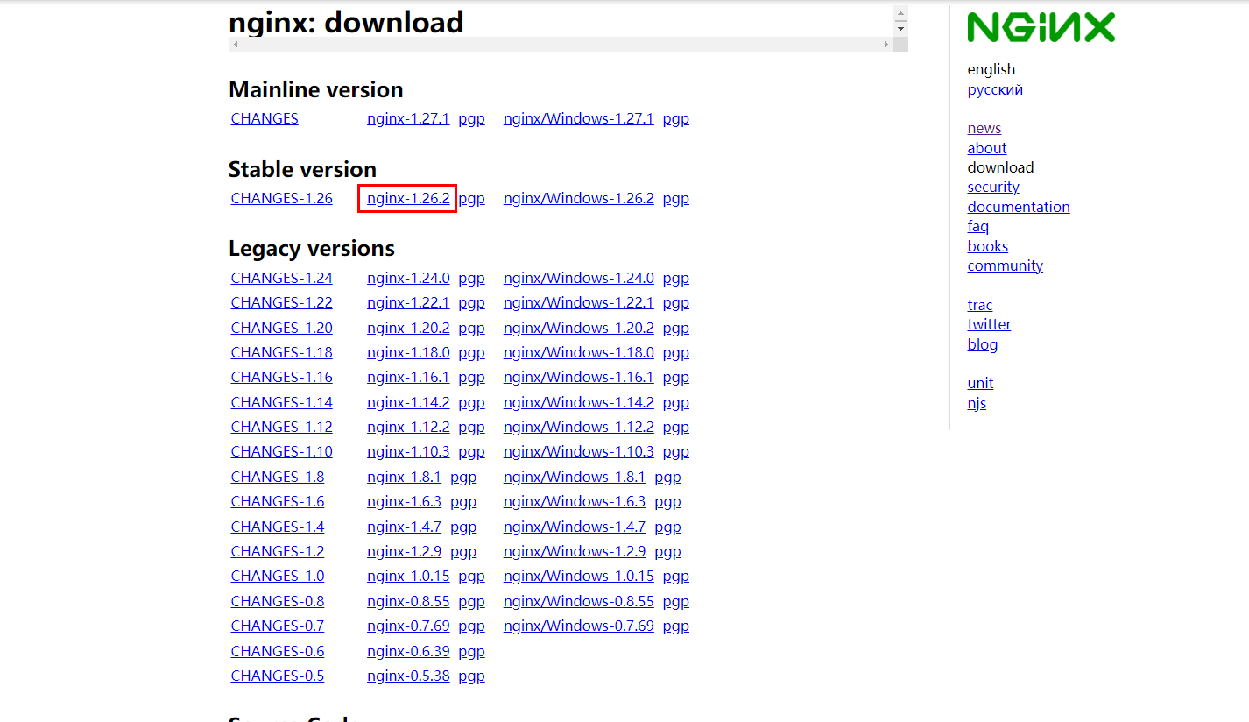
Task: Download nginx-1.10.3
Action: pyautogui.click(x=408, y=451)
